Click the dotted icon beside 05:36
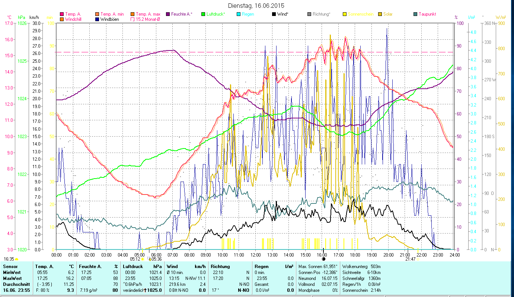 point(150,259)
